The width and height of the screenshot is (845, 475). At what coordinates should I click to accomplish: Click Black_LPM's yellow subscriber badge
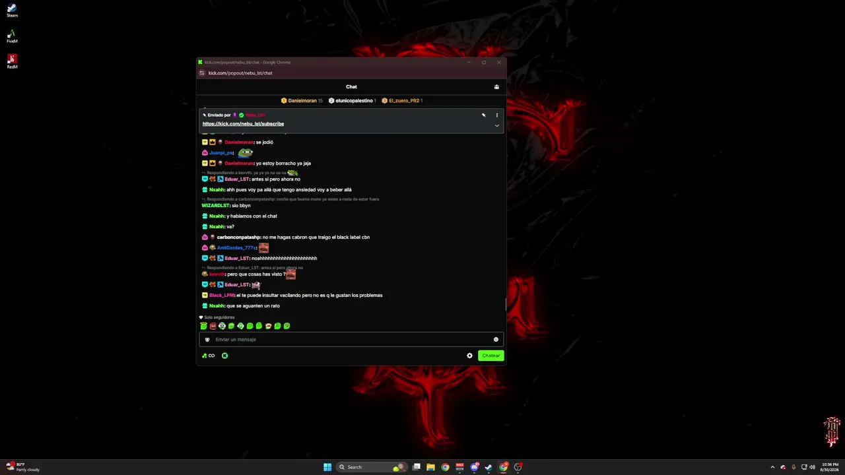point(205,295)
